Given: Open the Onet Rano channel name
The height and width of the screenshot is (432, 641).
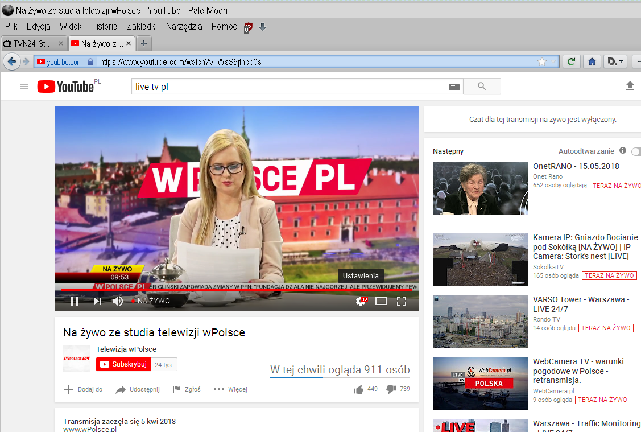Looking at the screenshot, I should click(x=547, y=176).
